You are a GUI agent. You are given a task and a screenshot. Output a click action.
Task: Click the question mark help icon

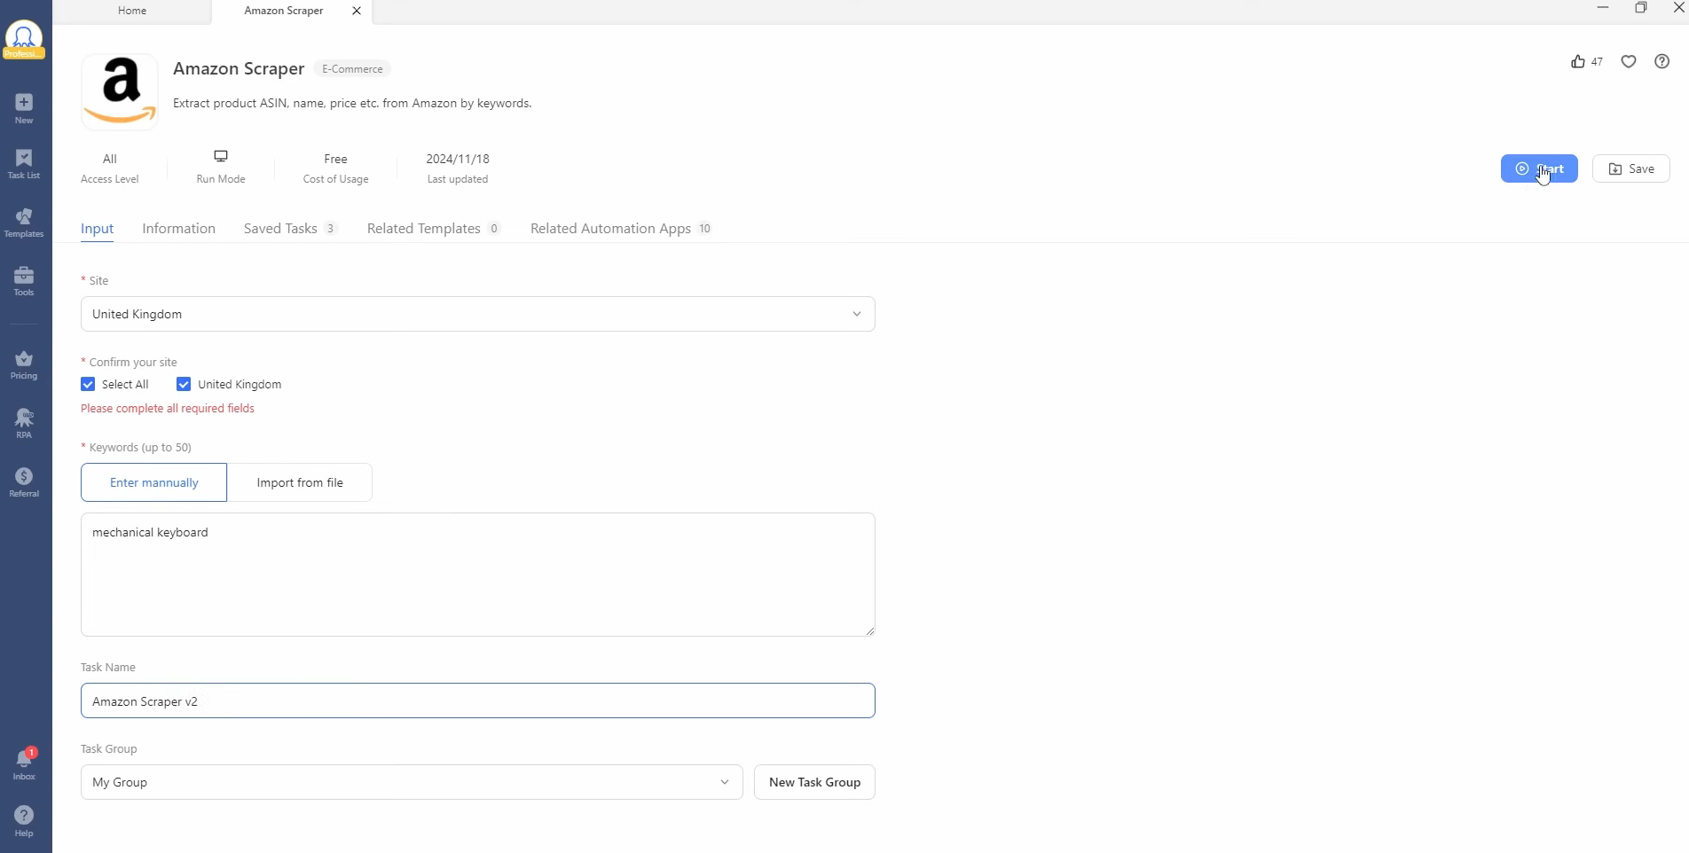[1662, 61]
